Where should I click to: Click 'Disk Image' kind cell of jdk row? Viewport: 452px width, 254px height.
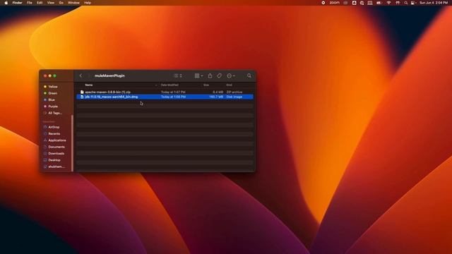[x=234, y=97]
